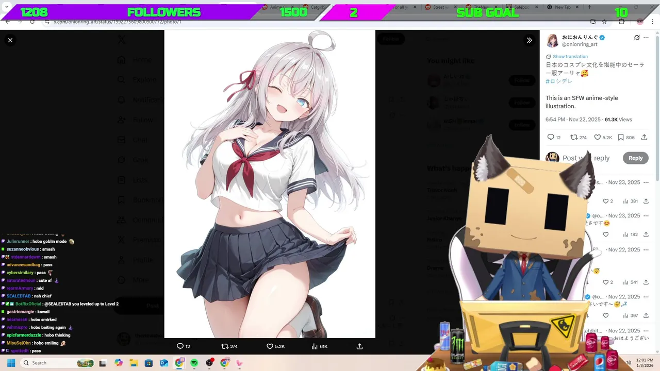The image size is (660, 371).
Task: Open the tab search dropdown arrow
Action: click(x=7, y=7)
